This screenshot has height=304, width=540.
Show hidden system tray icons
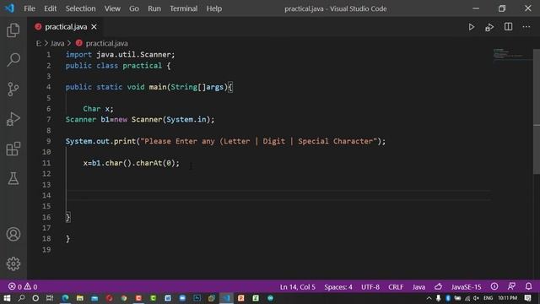(429, 298)
